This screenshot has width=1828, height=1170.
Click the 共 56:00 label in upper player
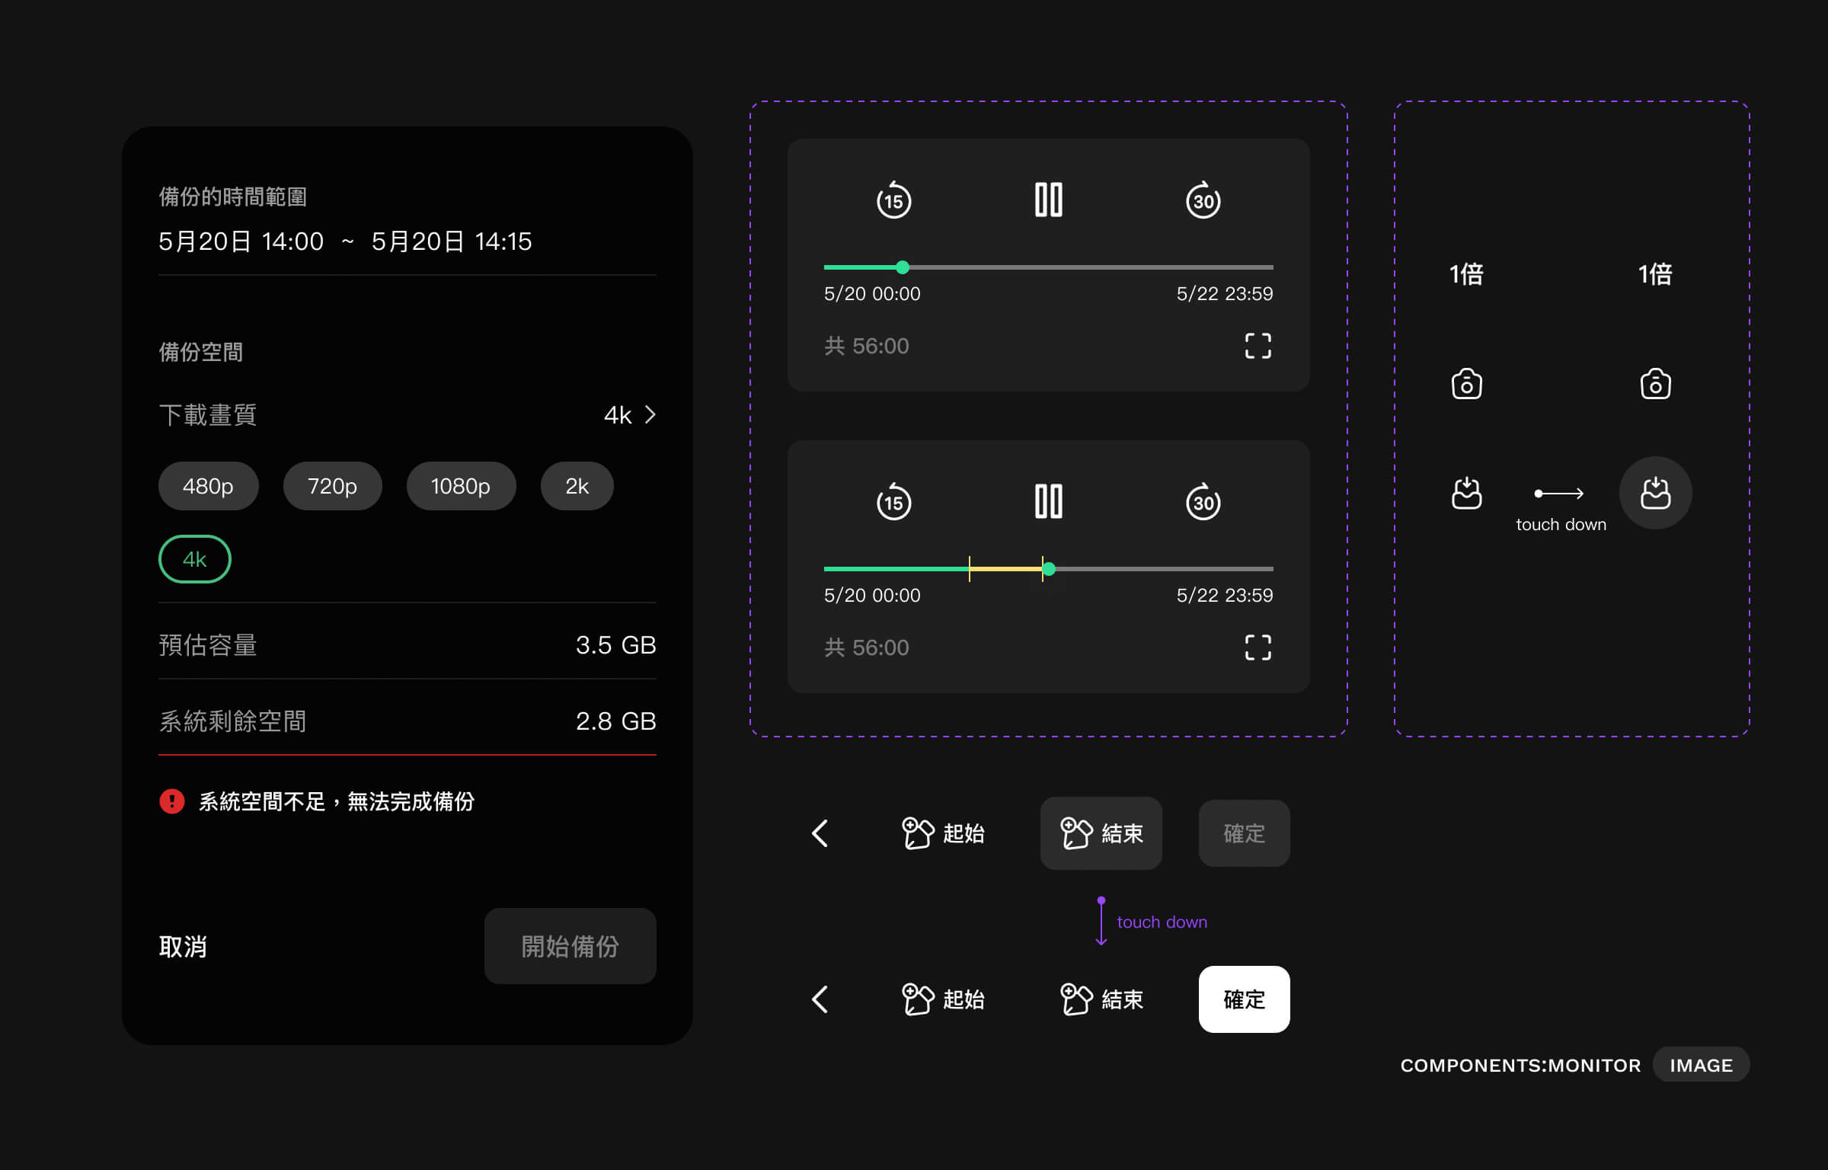pyautogui.click(x=867, y=346)
